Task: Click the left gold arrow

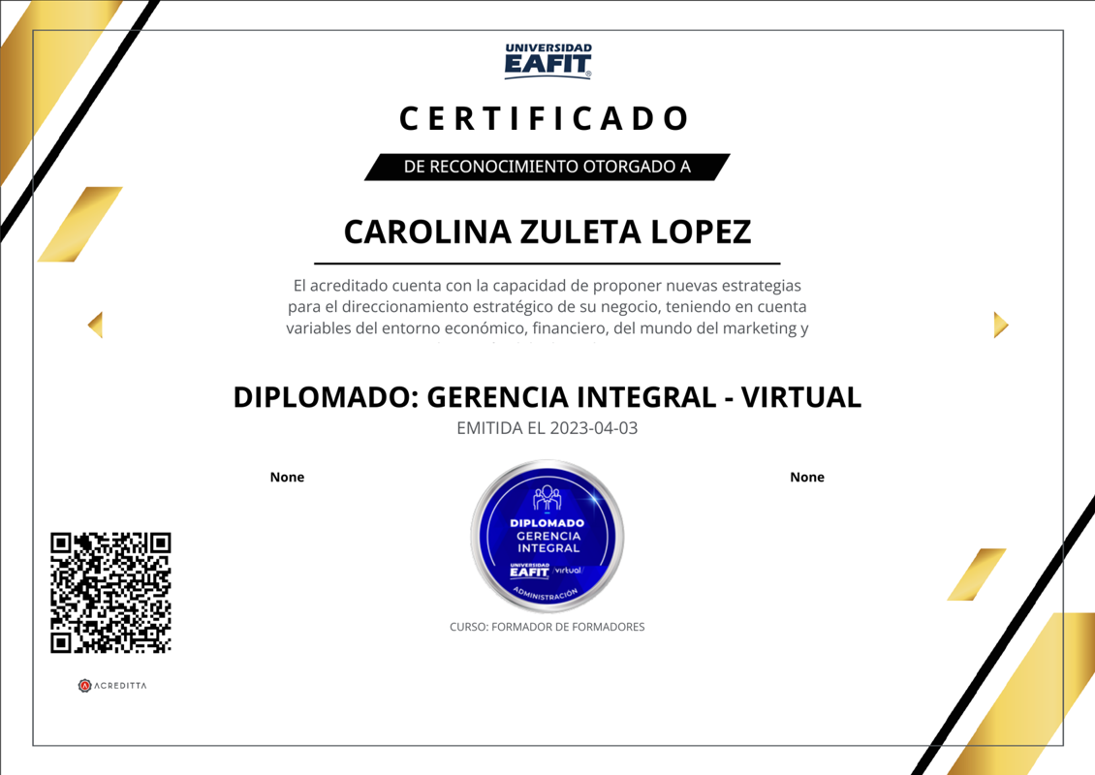Action: 95,325
